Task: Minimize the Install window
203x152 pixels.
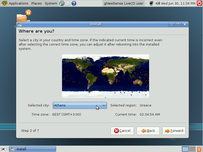Action: coord(172,24)
